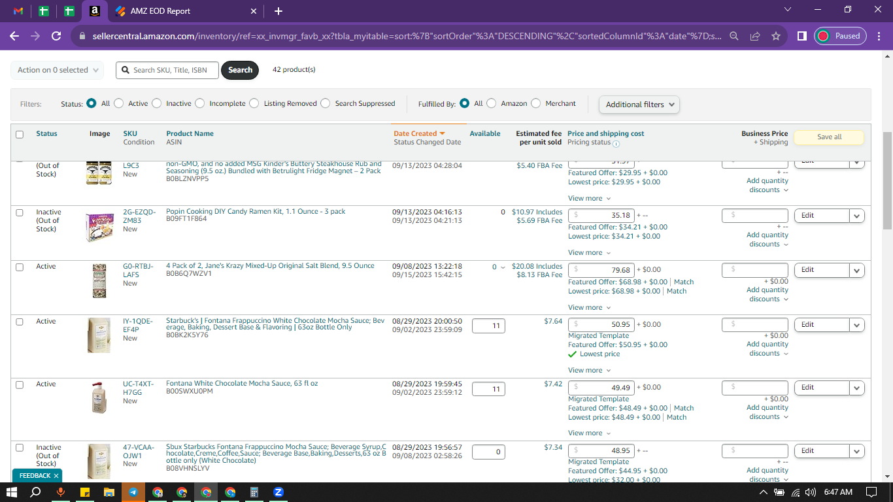Image resolution: width=893 pixels, height=502 pixels.
Task: Open Zoom from the taskbar
Action: [278, 492]
